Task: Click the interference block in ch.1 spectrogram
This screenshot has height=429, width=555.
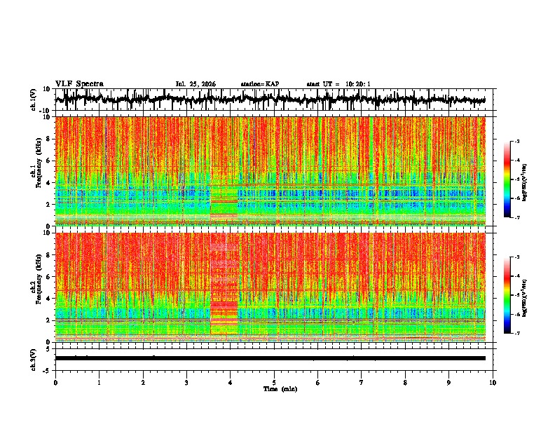Action: [x=224, y=202]
